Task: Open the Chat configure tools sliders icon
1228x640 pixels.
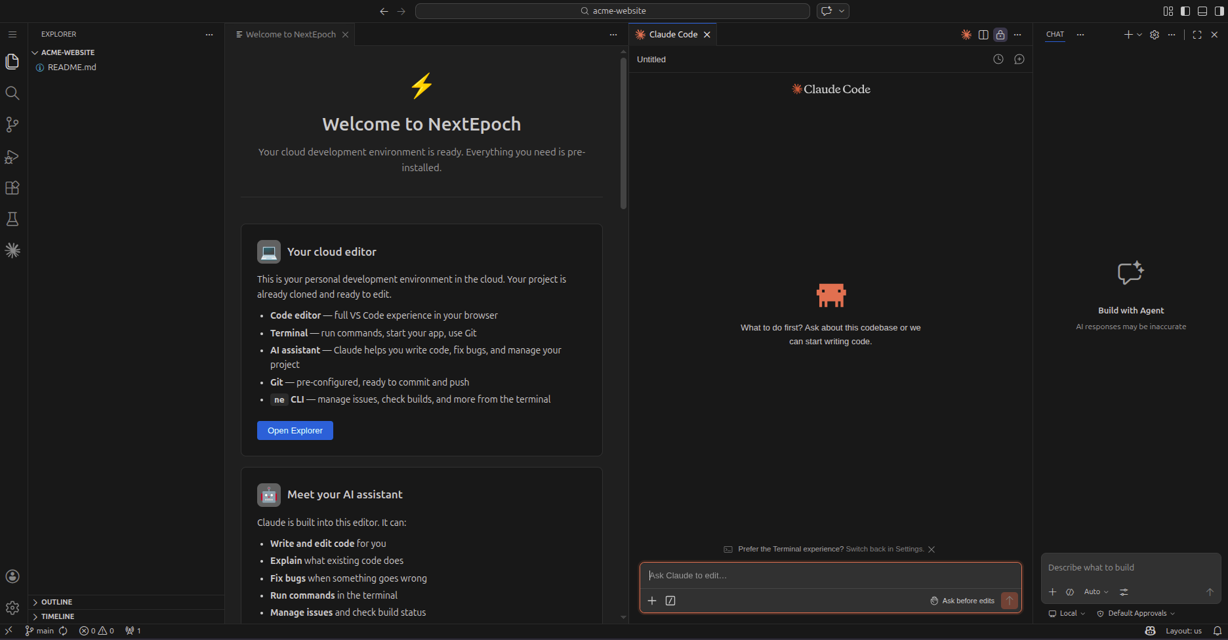Action: coord(1124,592)
